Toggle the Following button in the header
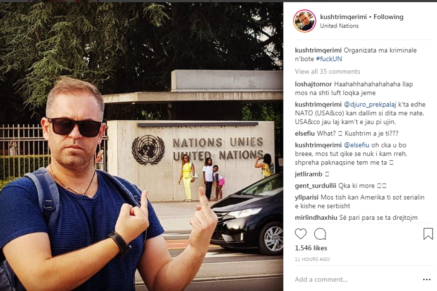 point(388,16)
